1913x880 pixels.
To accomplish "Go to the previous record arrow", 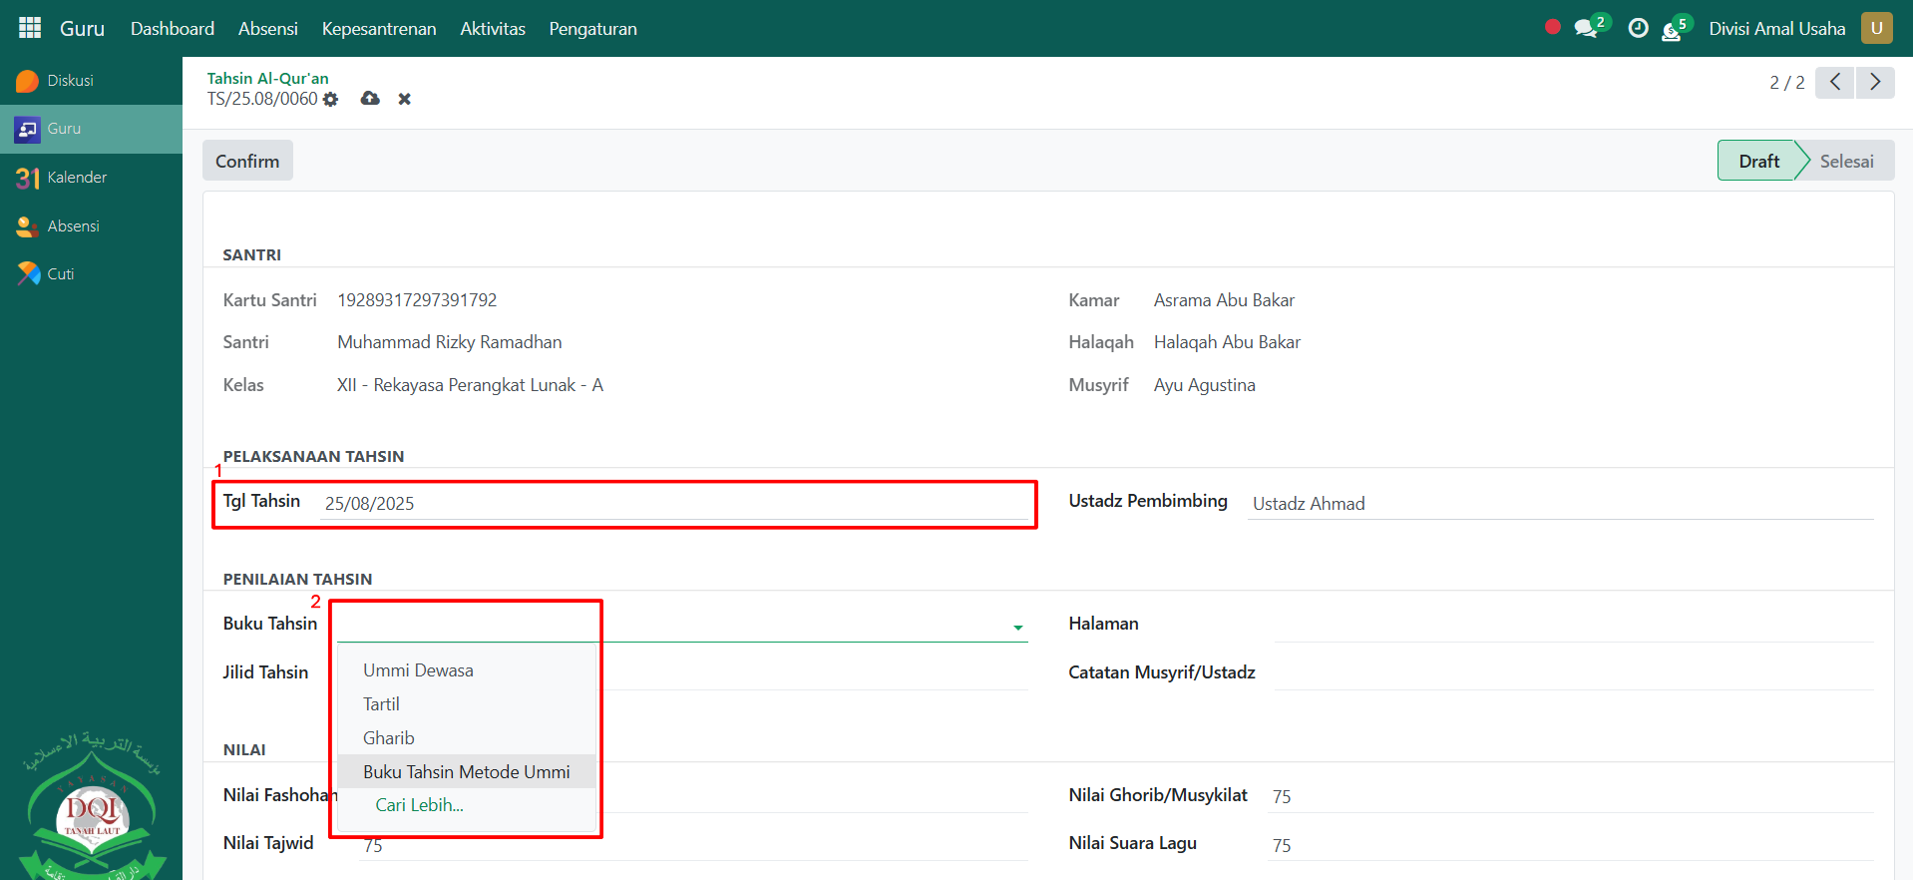I will coord(1834,82).
